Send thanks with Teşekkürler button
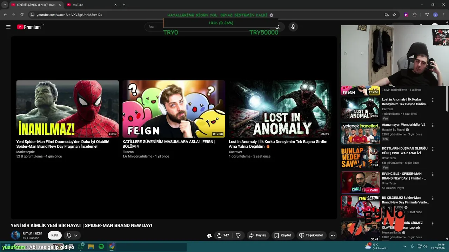 coord(311,235)
